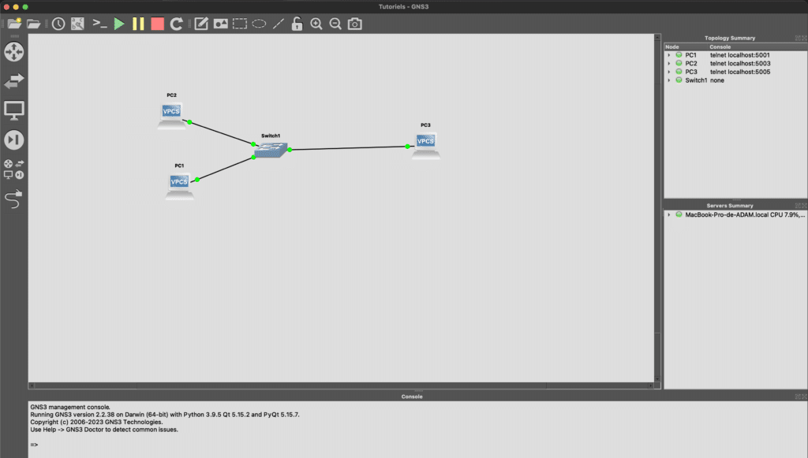Click 'telnet localhost:5001' console entry
Image resolution: width=808 pixels, height=458 pixels.
[x=739, y=55]
